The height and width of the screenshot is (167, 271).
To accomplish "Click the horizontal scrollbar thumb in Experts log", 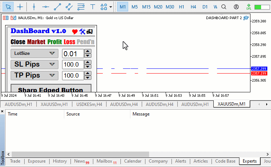I will pos(80,154).
